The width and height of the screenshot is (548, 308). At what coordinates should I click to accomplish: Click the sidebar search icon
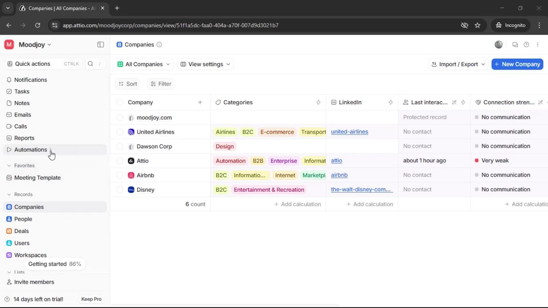[x=90, y=64]
